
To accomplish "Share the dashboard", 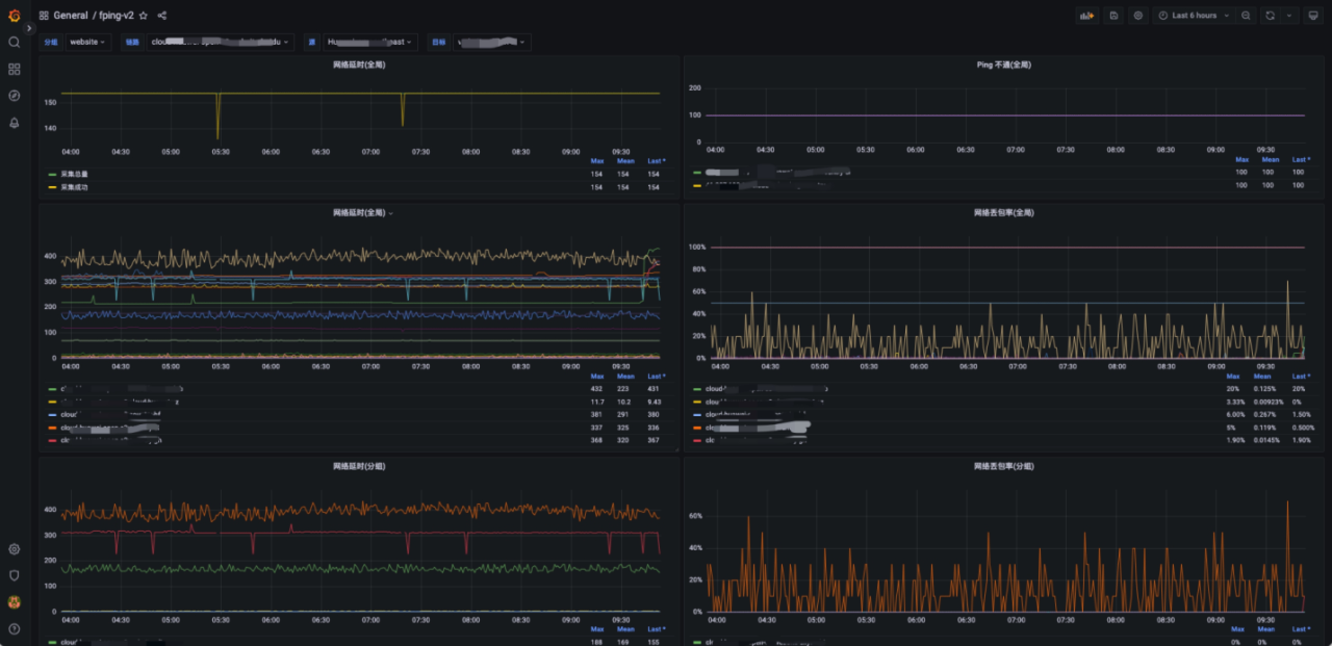I will [162, 16].
